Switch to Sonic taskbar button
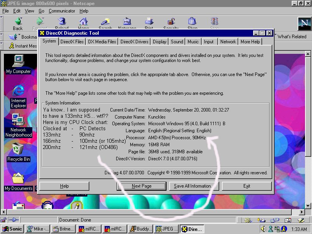Image resolution: width=312 pixels, height=234 pixels. pyautogui.click(x=12, y=229)
